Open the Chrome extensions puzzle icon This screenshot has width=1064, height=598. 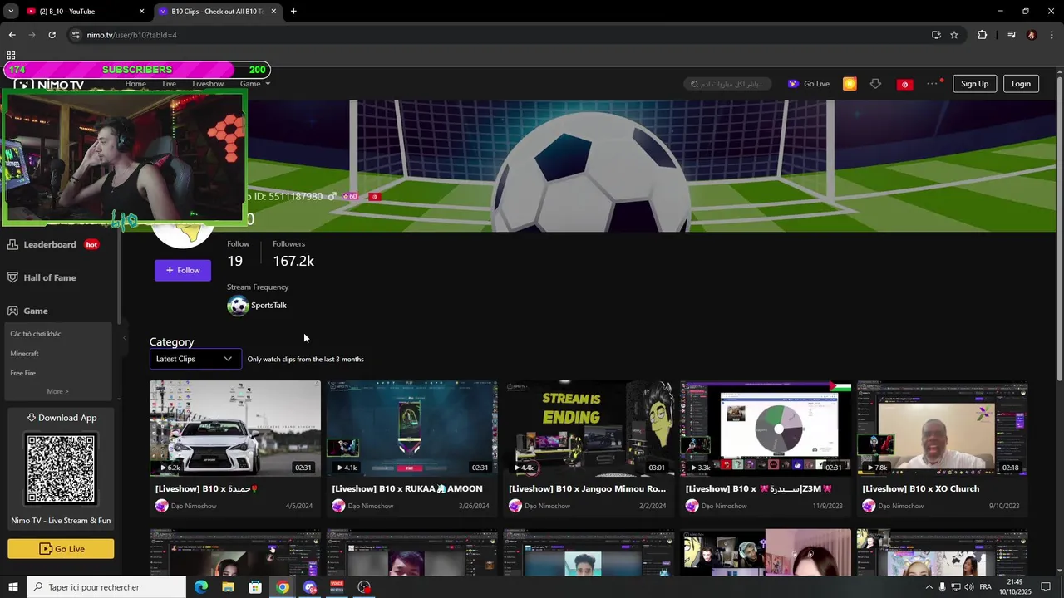[983, 35]
